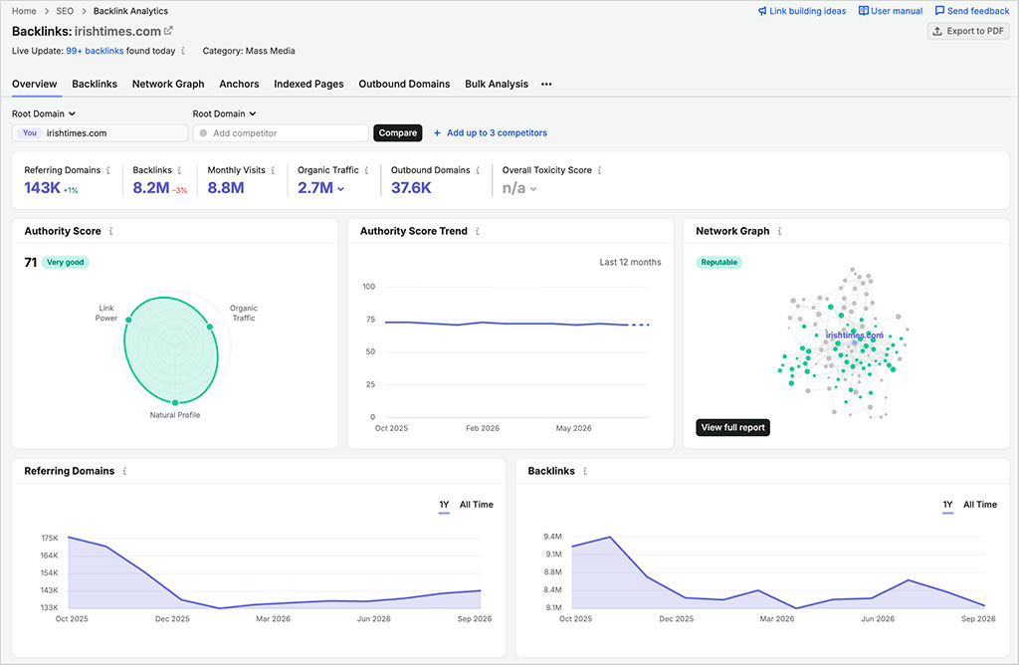Click the 37.6K outbound domains value
The width and height of the screenshot is (1019, 665).
[411, 188]
